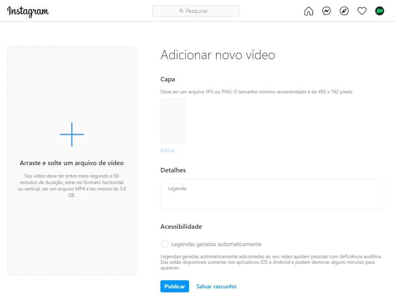The width and height of the screenshot is (395, 298).
Task: Click the 'Legendas geradas automaticamente' label
Action: (x=216, y=244)
